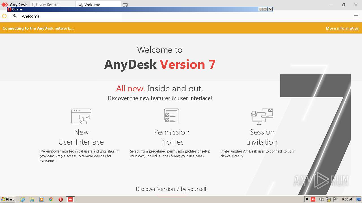Open the Windows Start menu
This screenshot has width=362, height=203.
8,199
